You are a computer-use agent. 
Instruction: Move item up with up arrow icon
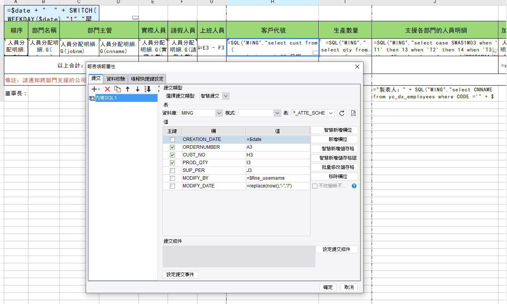pos(128,89)
